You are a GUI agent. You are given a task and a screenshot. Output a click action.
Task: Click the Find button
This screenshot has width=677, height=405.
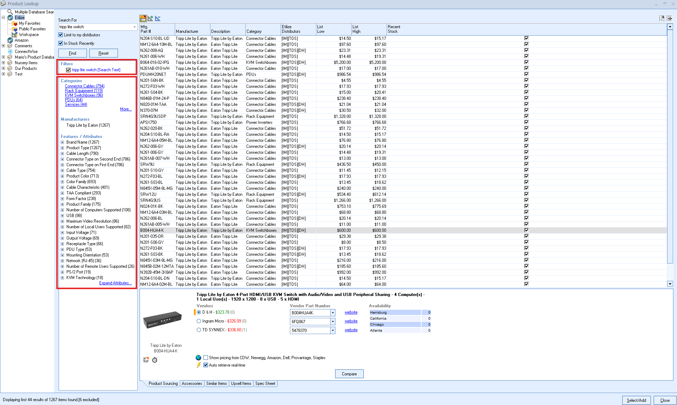[x=72, y=53]
